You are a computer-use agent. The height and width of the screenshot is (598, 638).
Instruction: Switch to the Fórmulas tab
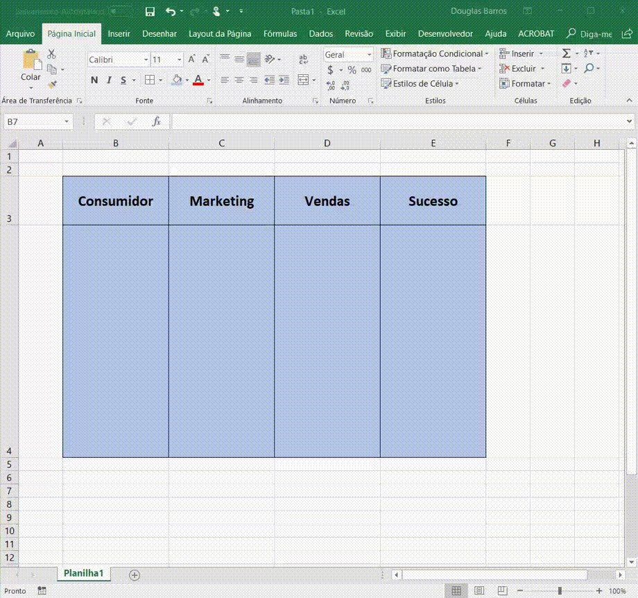(x=280, y=34)
